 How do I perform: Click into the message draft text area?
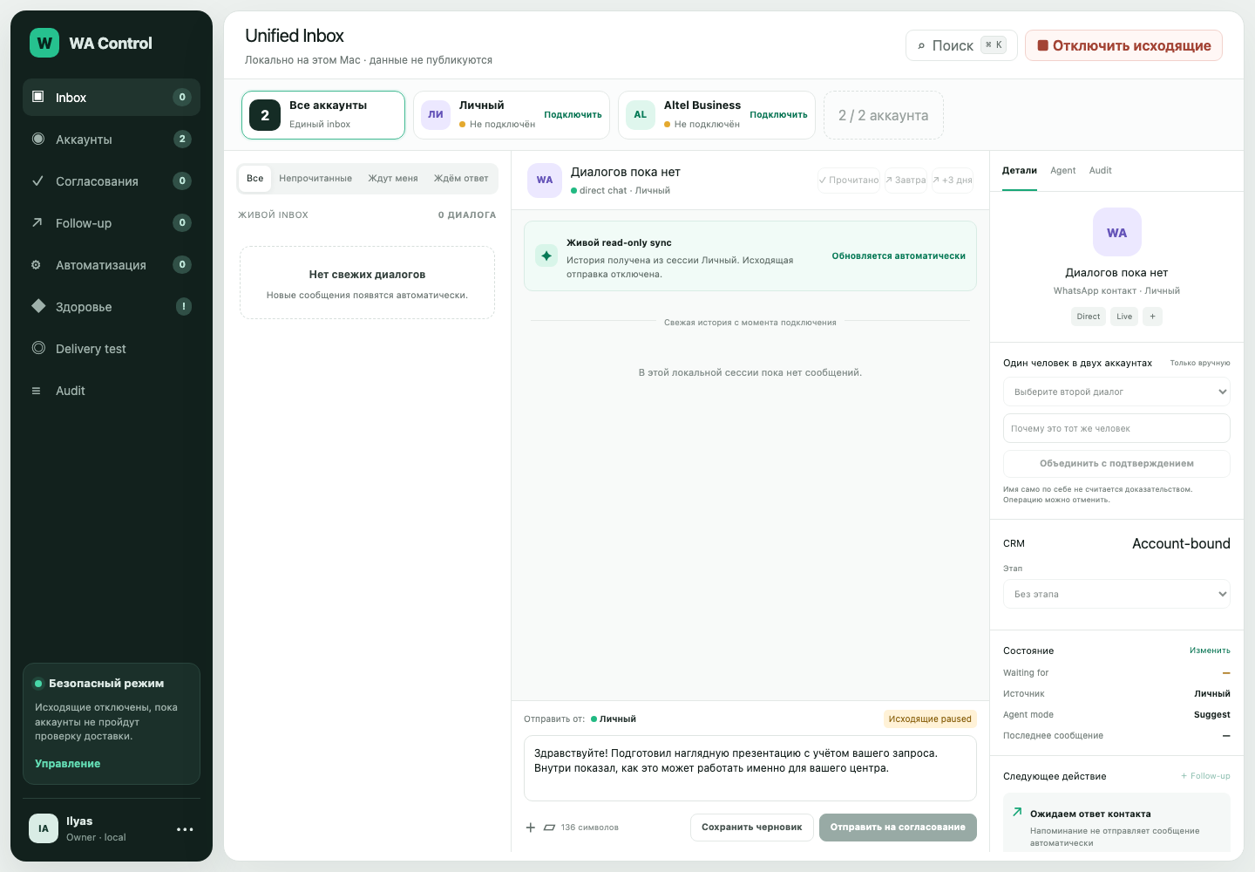click(750, 768)
